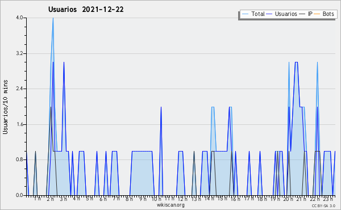
Task: Click the 0.0 y-axis value
Action: pyautogui.click(x=19, y=195)
